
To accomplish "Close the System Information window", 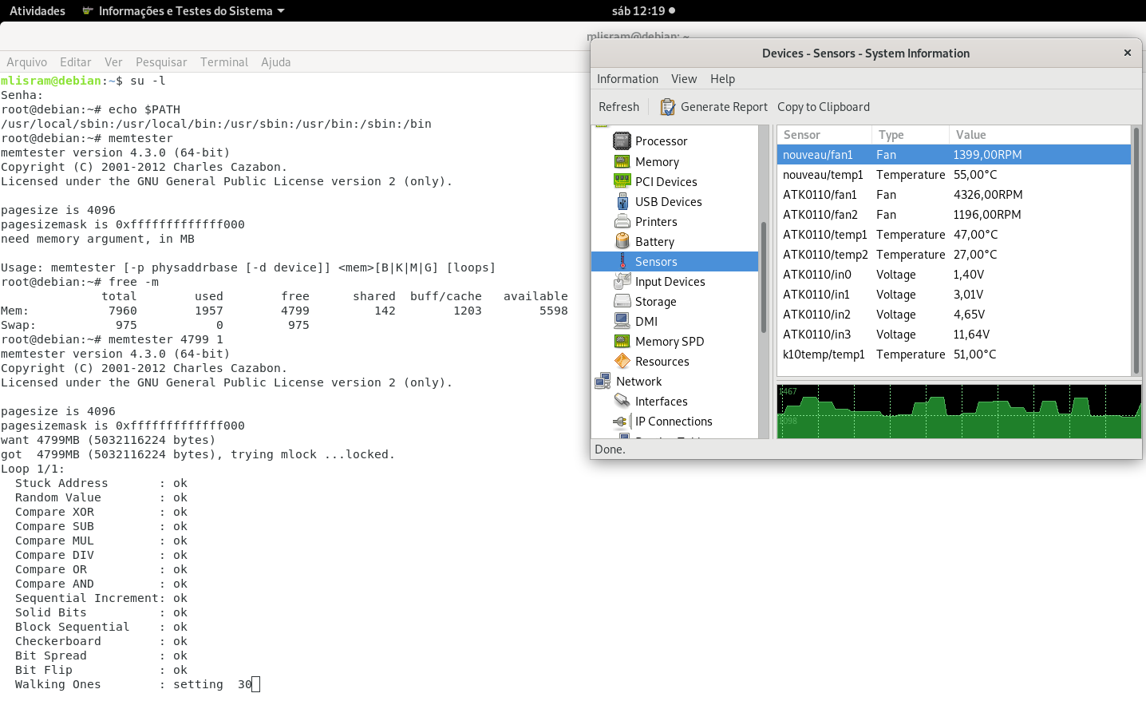I will [x=1128, y=53].
